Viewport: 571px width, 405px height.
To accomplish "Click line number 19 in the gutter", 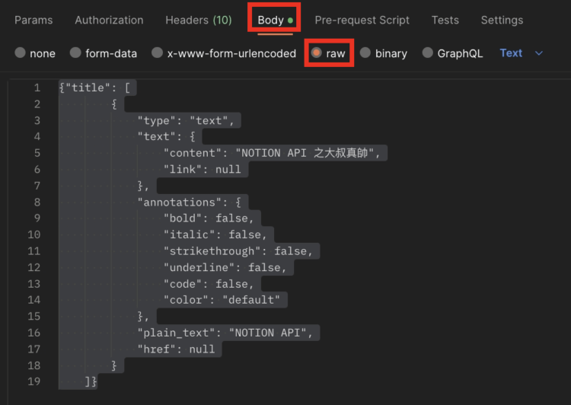I will (34, 381).
